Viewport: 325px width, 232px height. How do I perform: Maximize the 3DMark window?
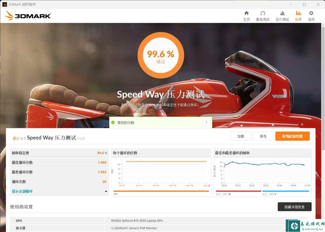click(x=304, y=4)
